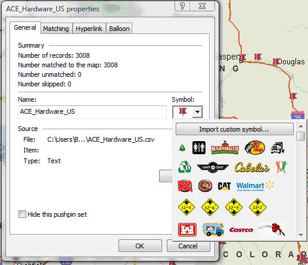
Task: Pick the Barnhill's logo symbol
Action: pyautogui.click(x=225, y=148)
